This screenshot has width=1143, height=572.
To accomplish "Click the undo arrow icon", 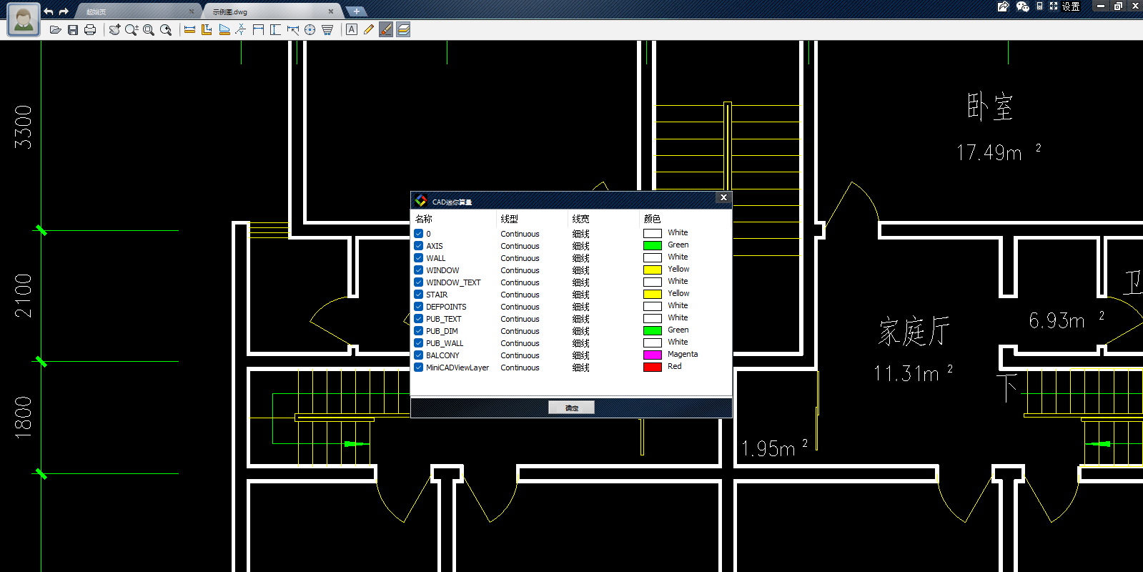I will pos(49,11).
